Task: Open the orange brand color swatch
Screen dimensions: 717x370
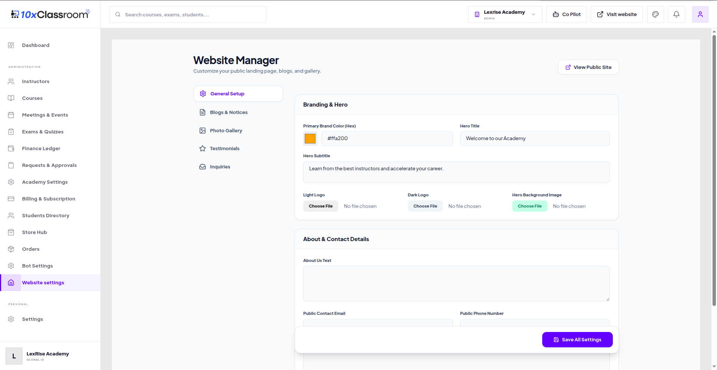Action: click(x=310, y=139)
